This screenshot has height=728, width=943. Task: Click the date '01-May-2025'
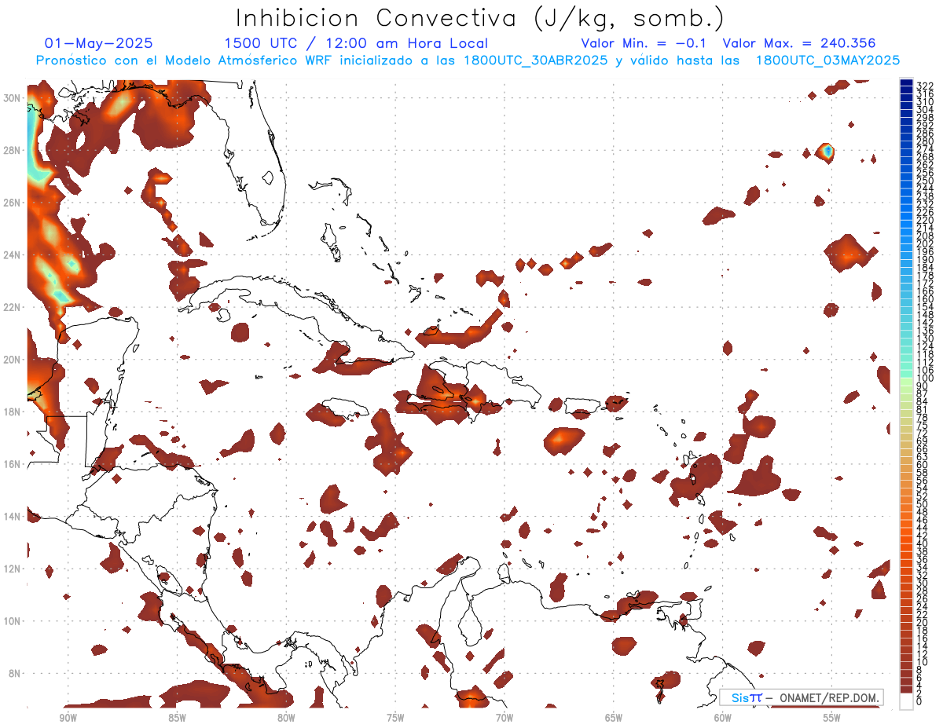(99, 43)
